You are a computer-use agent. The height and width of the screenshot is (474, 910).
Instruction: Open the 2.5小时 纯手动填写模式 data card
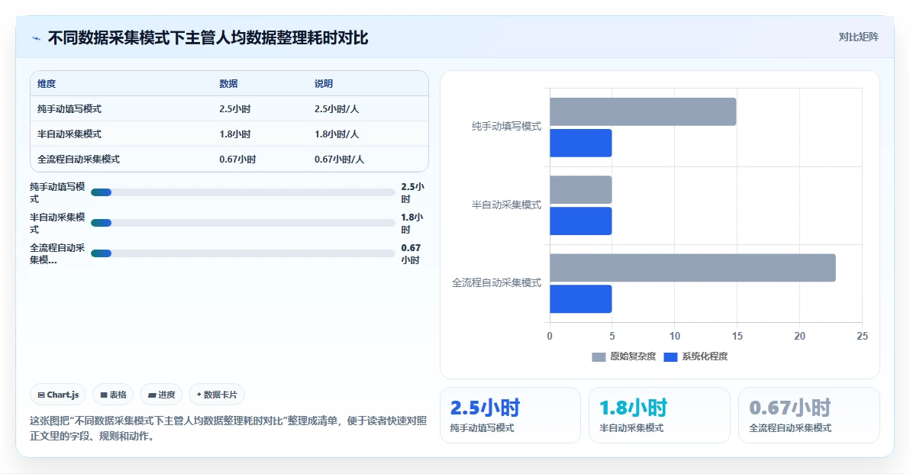point(510,415)
